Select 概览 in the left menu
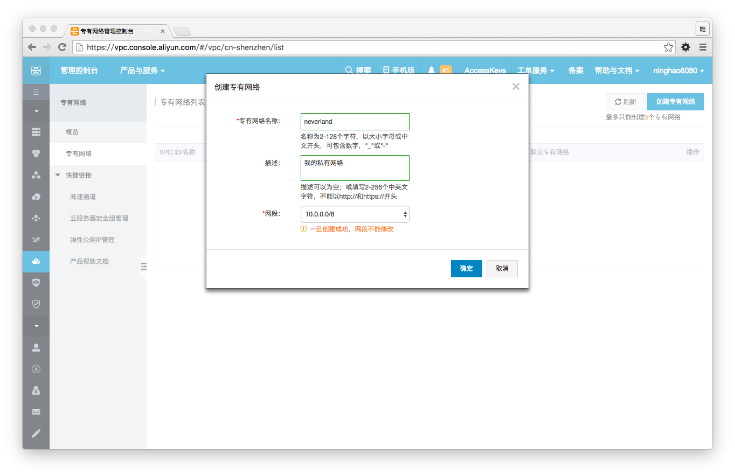Viewport: 735px width, 476px height. (x=72, y=132)
